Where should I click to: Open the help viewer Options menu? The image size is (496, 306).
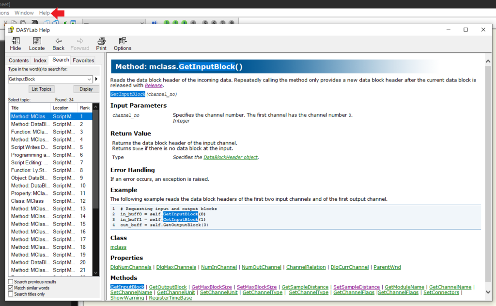tap(123, 44)
